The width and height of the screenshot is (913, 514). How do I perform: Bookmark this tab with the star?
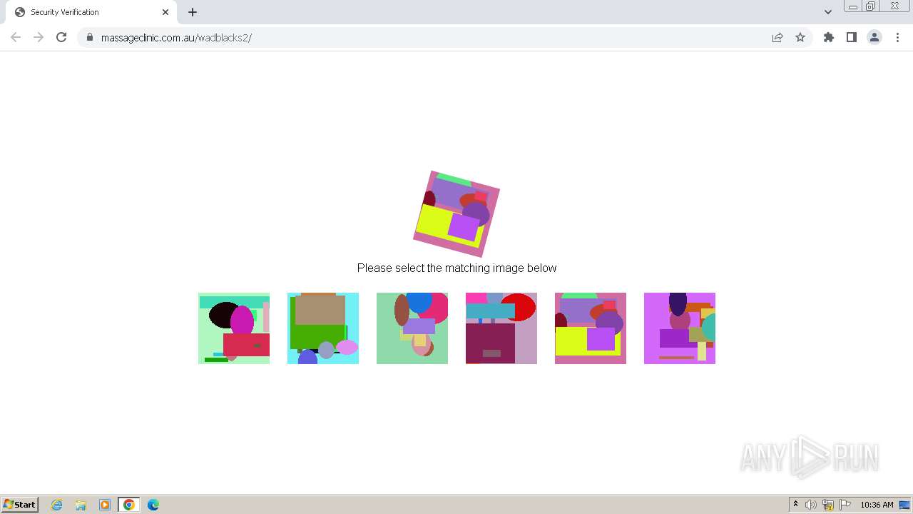point(800,37)
